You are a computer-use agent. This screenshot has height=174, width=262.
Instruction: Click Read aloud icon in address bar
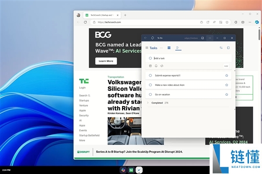pyautogui.click(x=214, y=22)
